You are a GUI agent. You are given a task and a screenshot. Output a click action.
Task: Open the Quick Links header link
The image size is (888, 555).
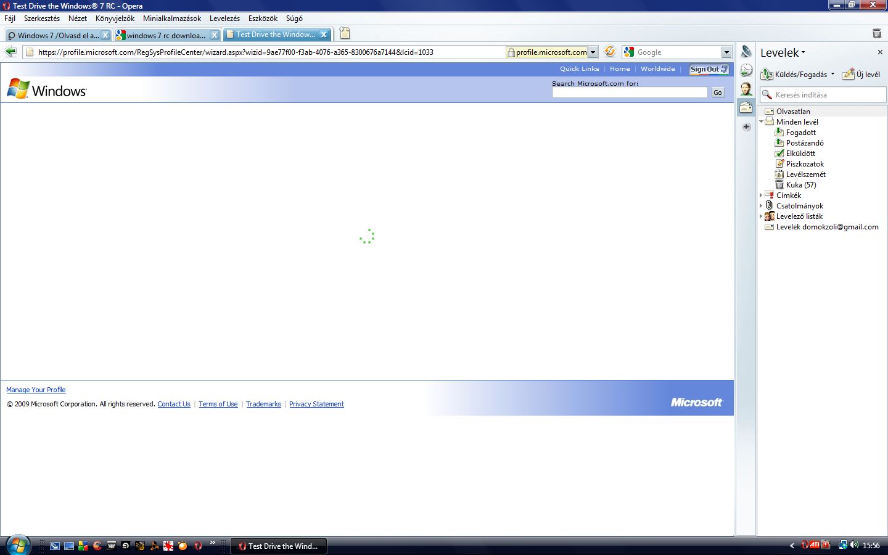coord(580,69)
